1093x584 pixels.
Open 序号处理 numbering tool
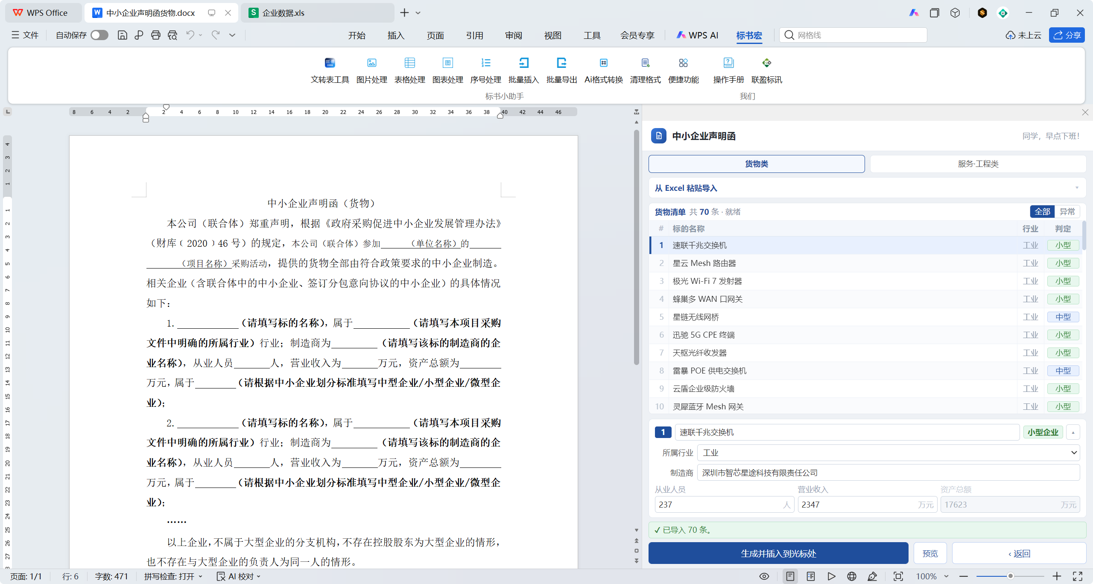[485, 70]
